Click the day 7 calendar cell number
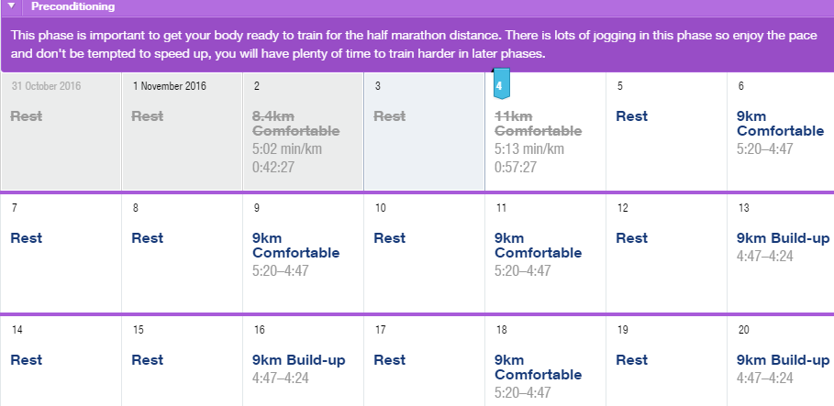Viewport: 834px width, 406px height. tap(15, 208)
